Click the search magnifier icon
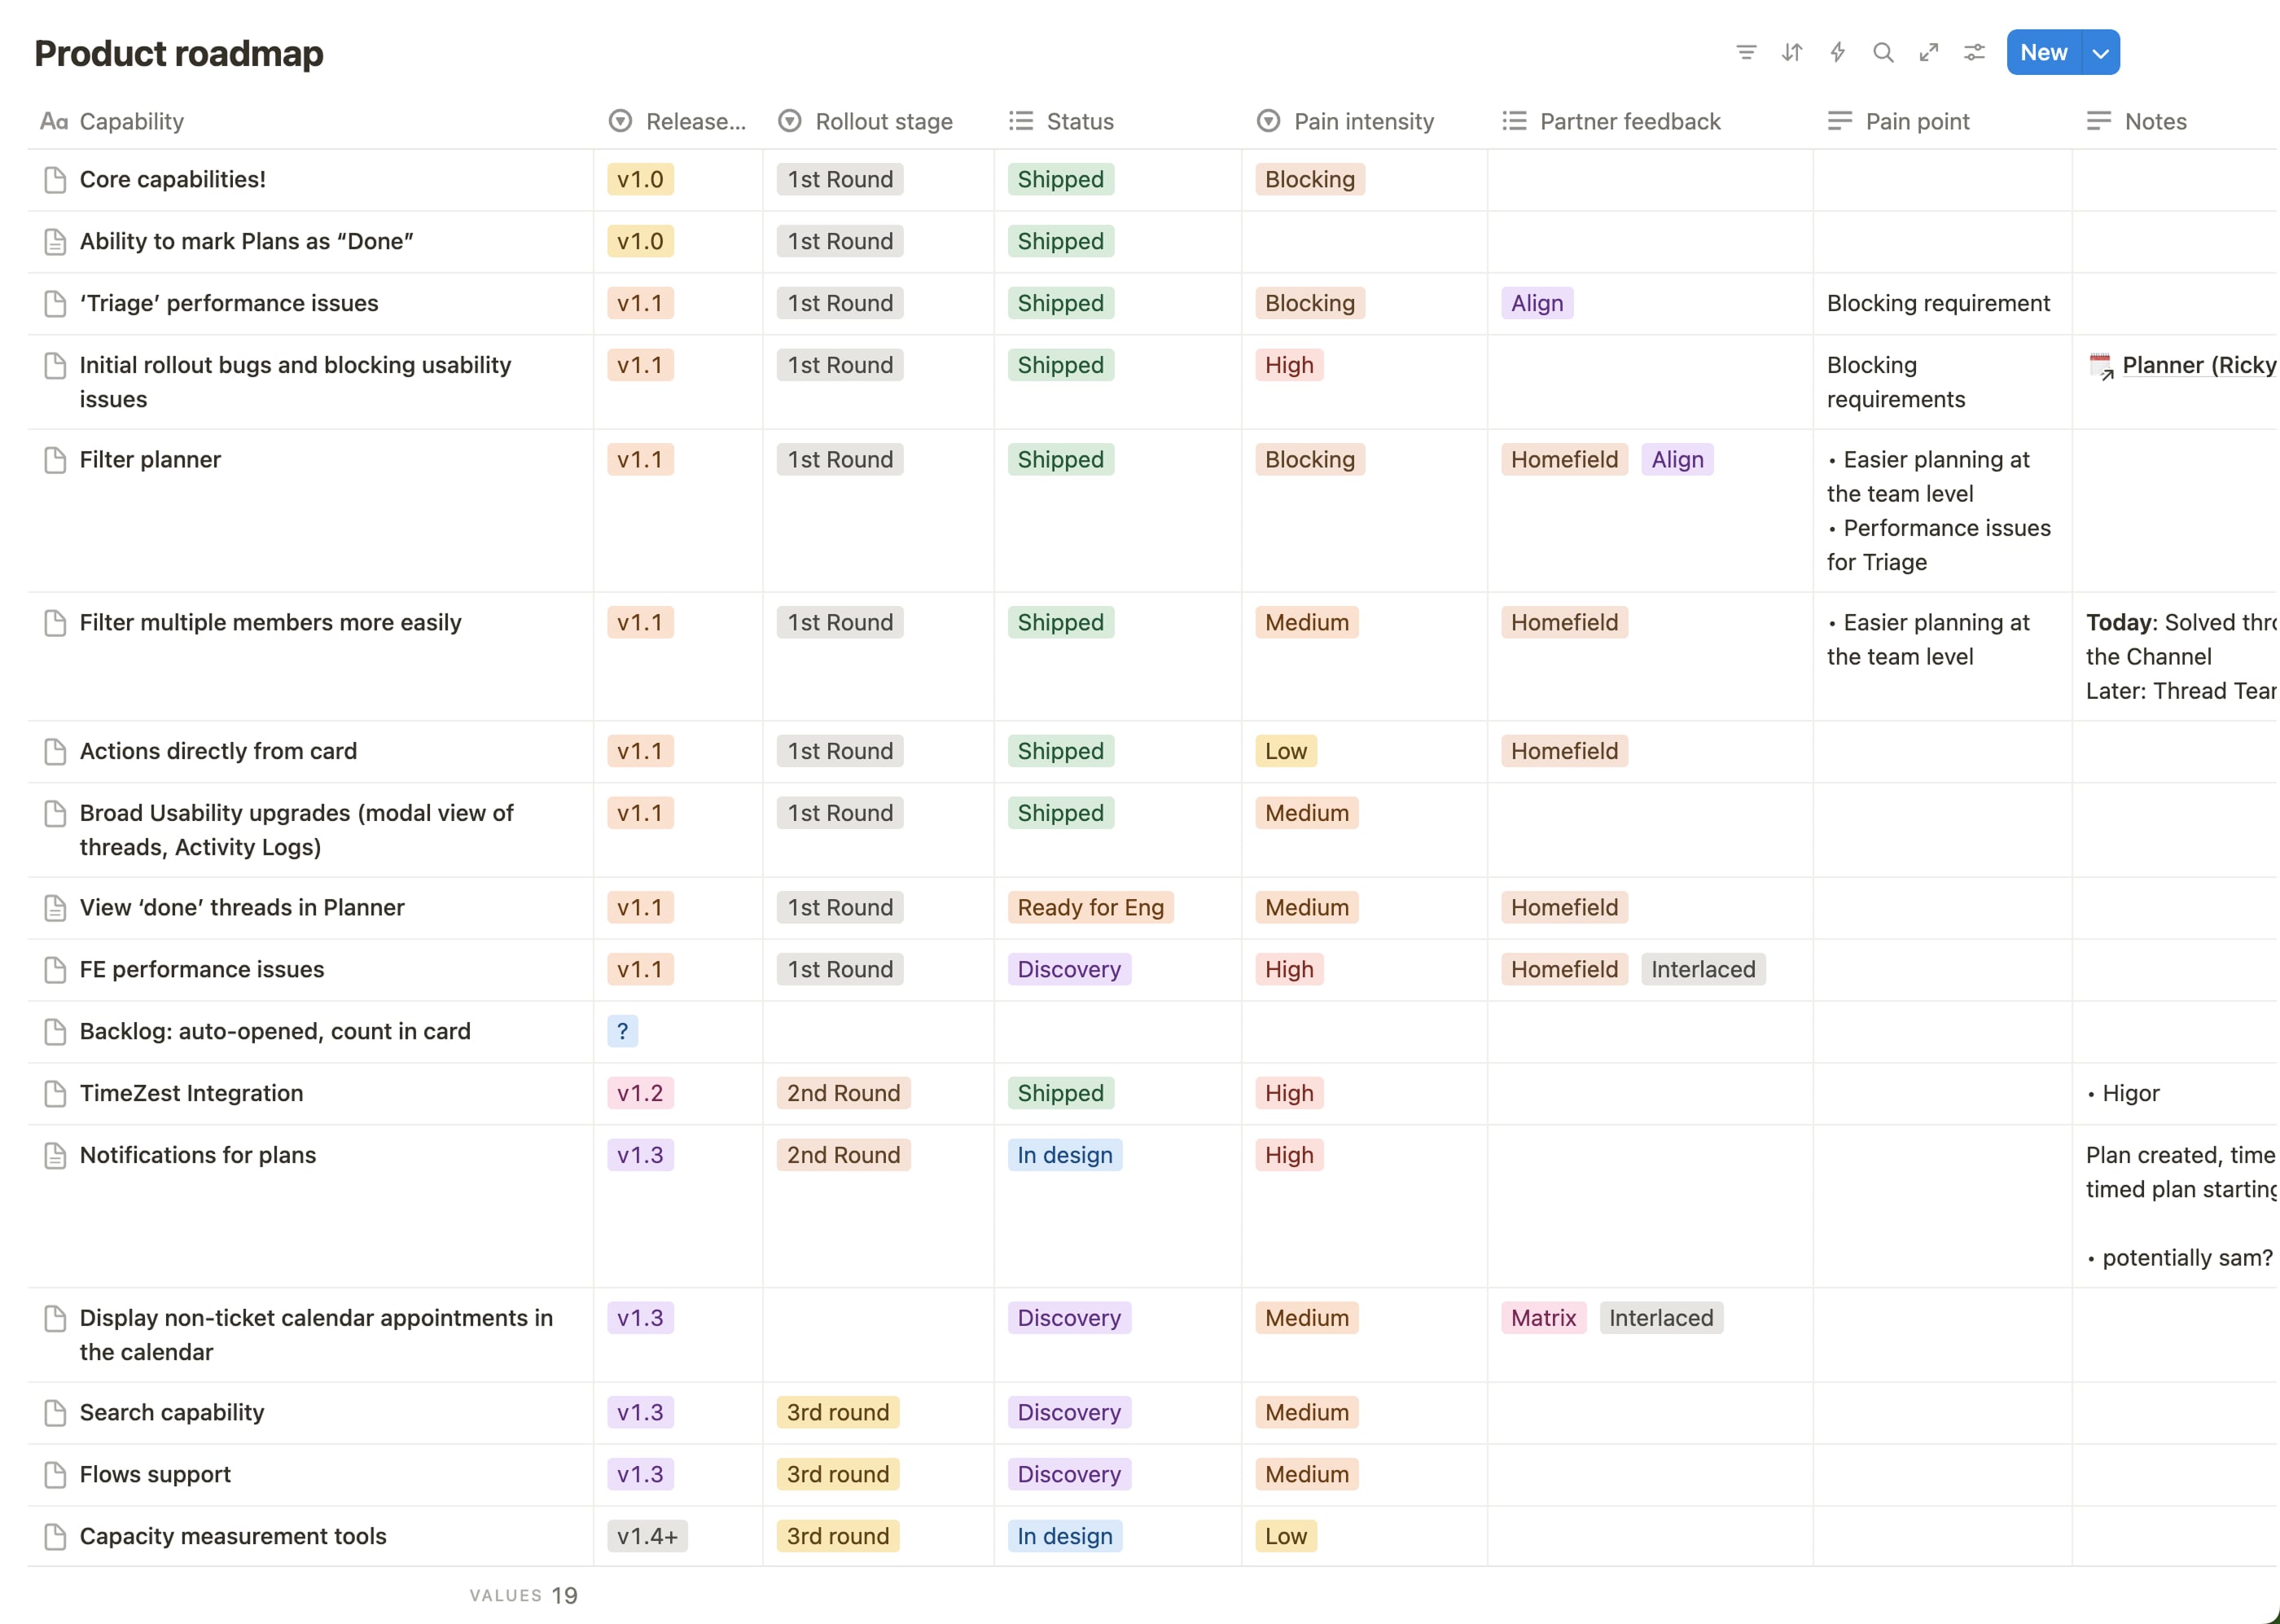 1883,52
